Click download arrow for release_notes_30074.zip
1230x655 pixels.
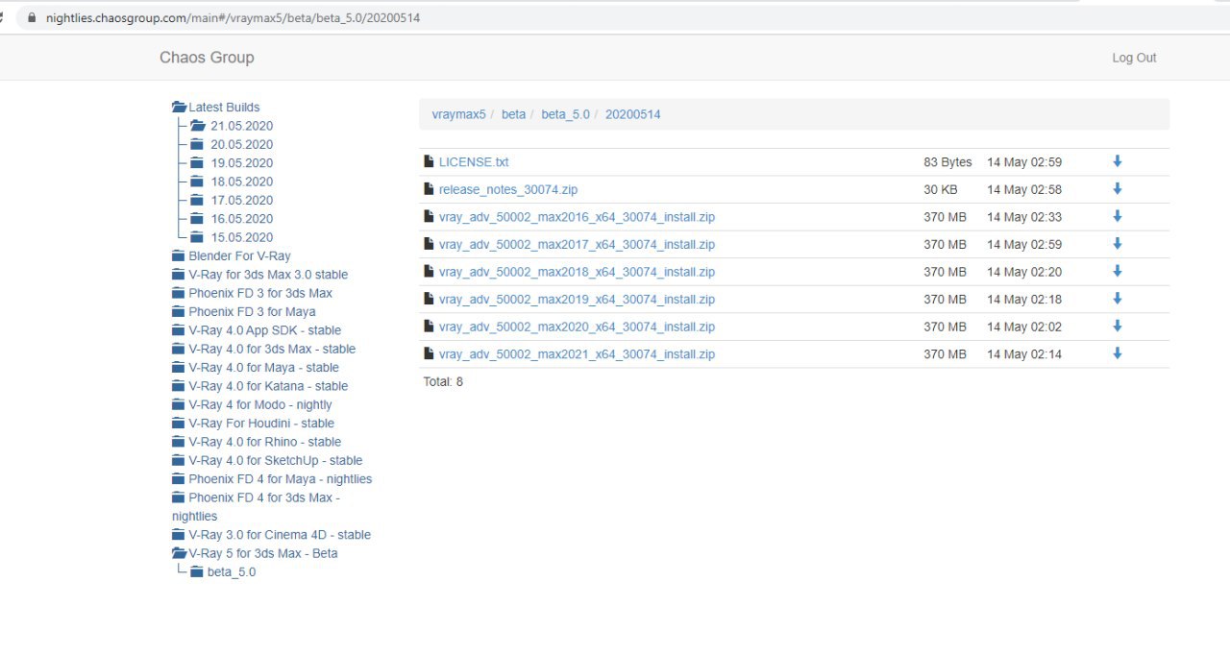click(x=1117, y=189)
